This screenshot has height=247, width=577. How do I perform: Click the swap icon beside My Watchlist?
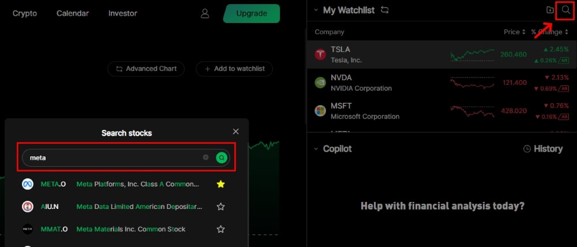click(x=385, y=10)
